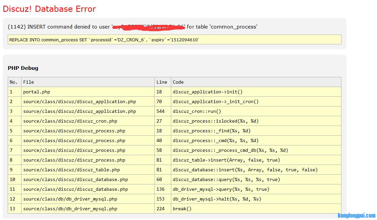Viewport: 377px width, 220px height.
Task: Click 'db_driver_mysql->query(%s, %s, true)' cell
Action: pyautogui.click(x=256, y=189)
